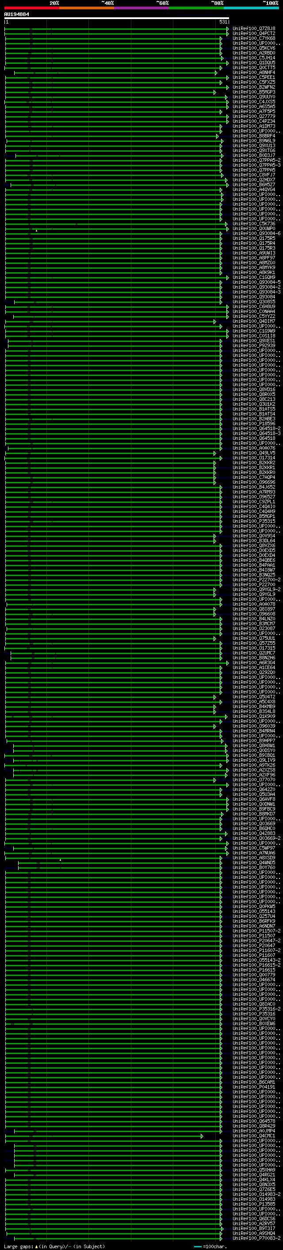
Task: Select hit UniRef100_Q2HDX7
Action: [254, 180]
